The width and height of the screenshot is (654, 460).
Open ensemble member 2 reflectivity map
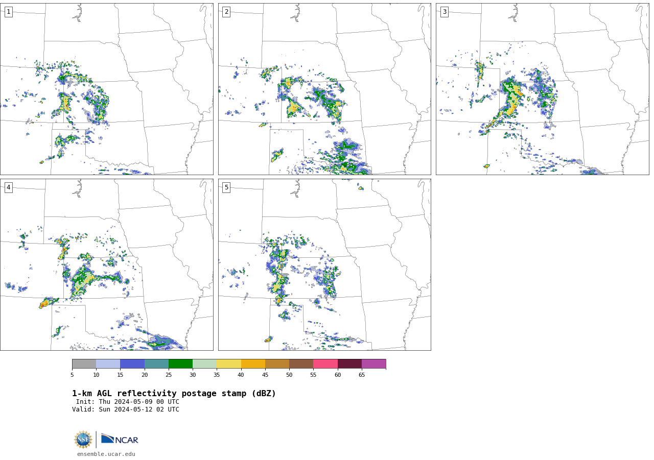click(324, 89)
